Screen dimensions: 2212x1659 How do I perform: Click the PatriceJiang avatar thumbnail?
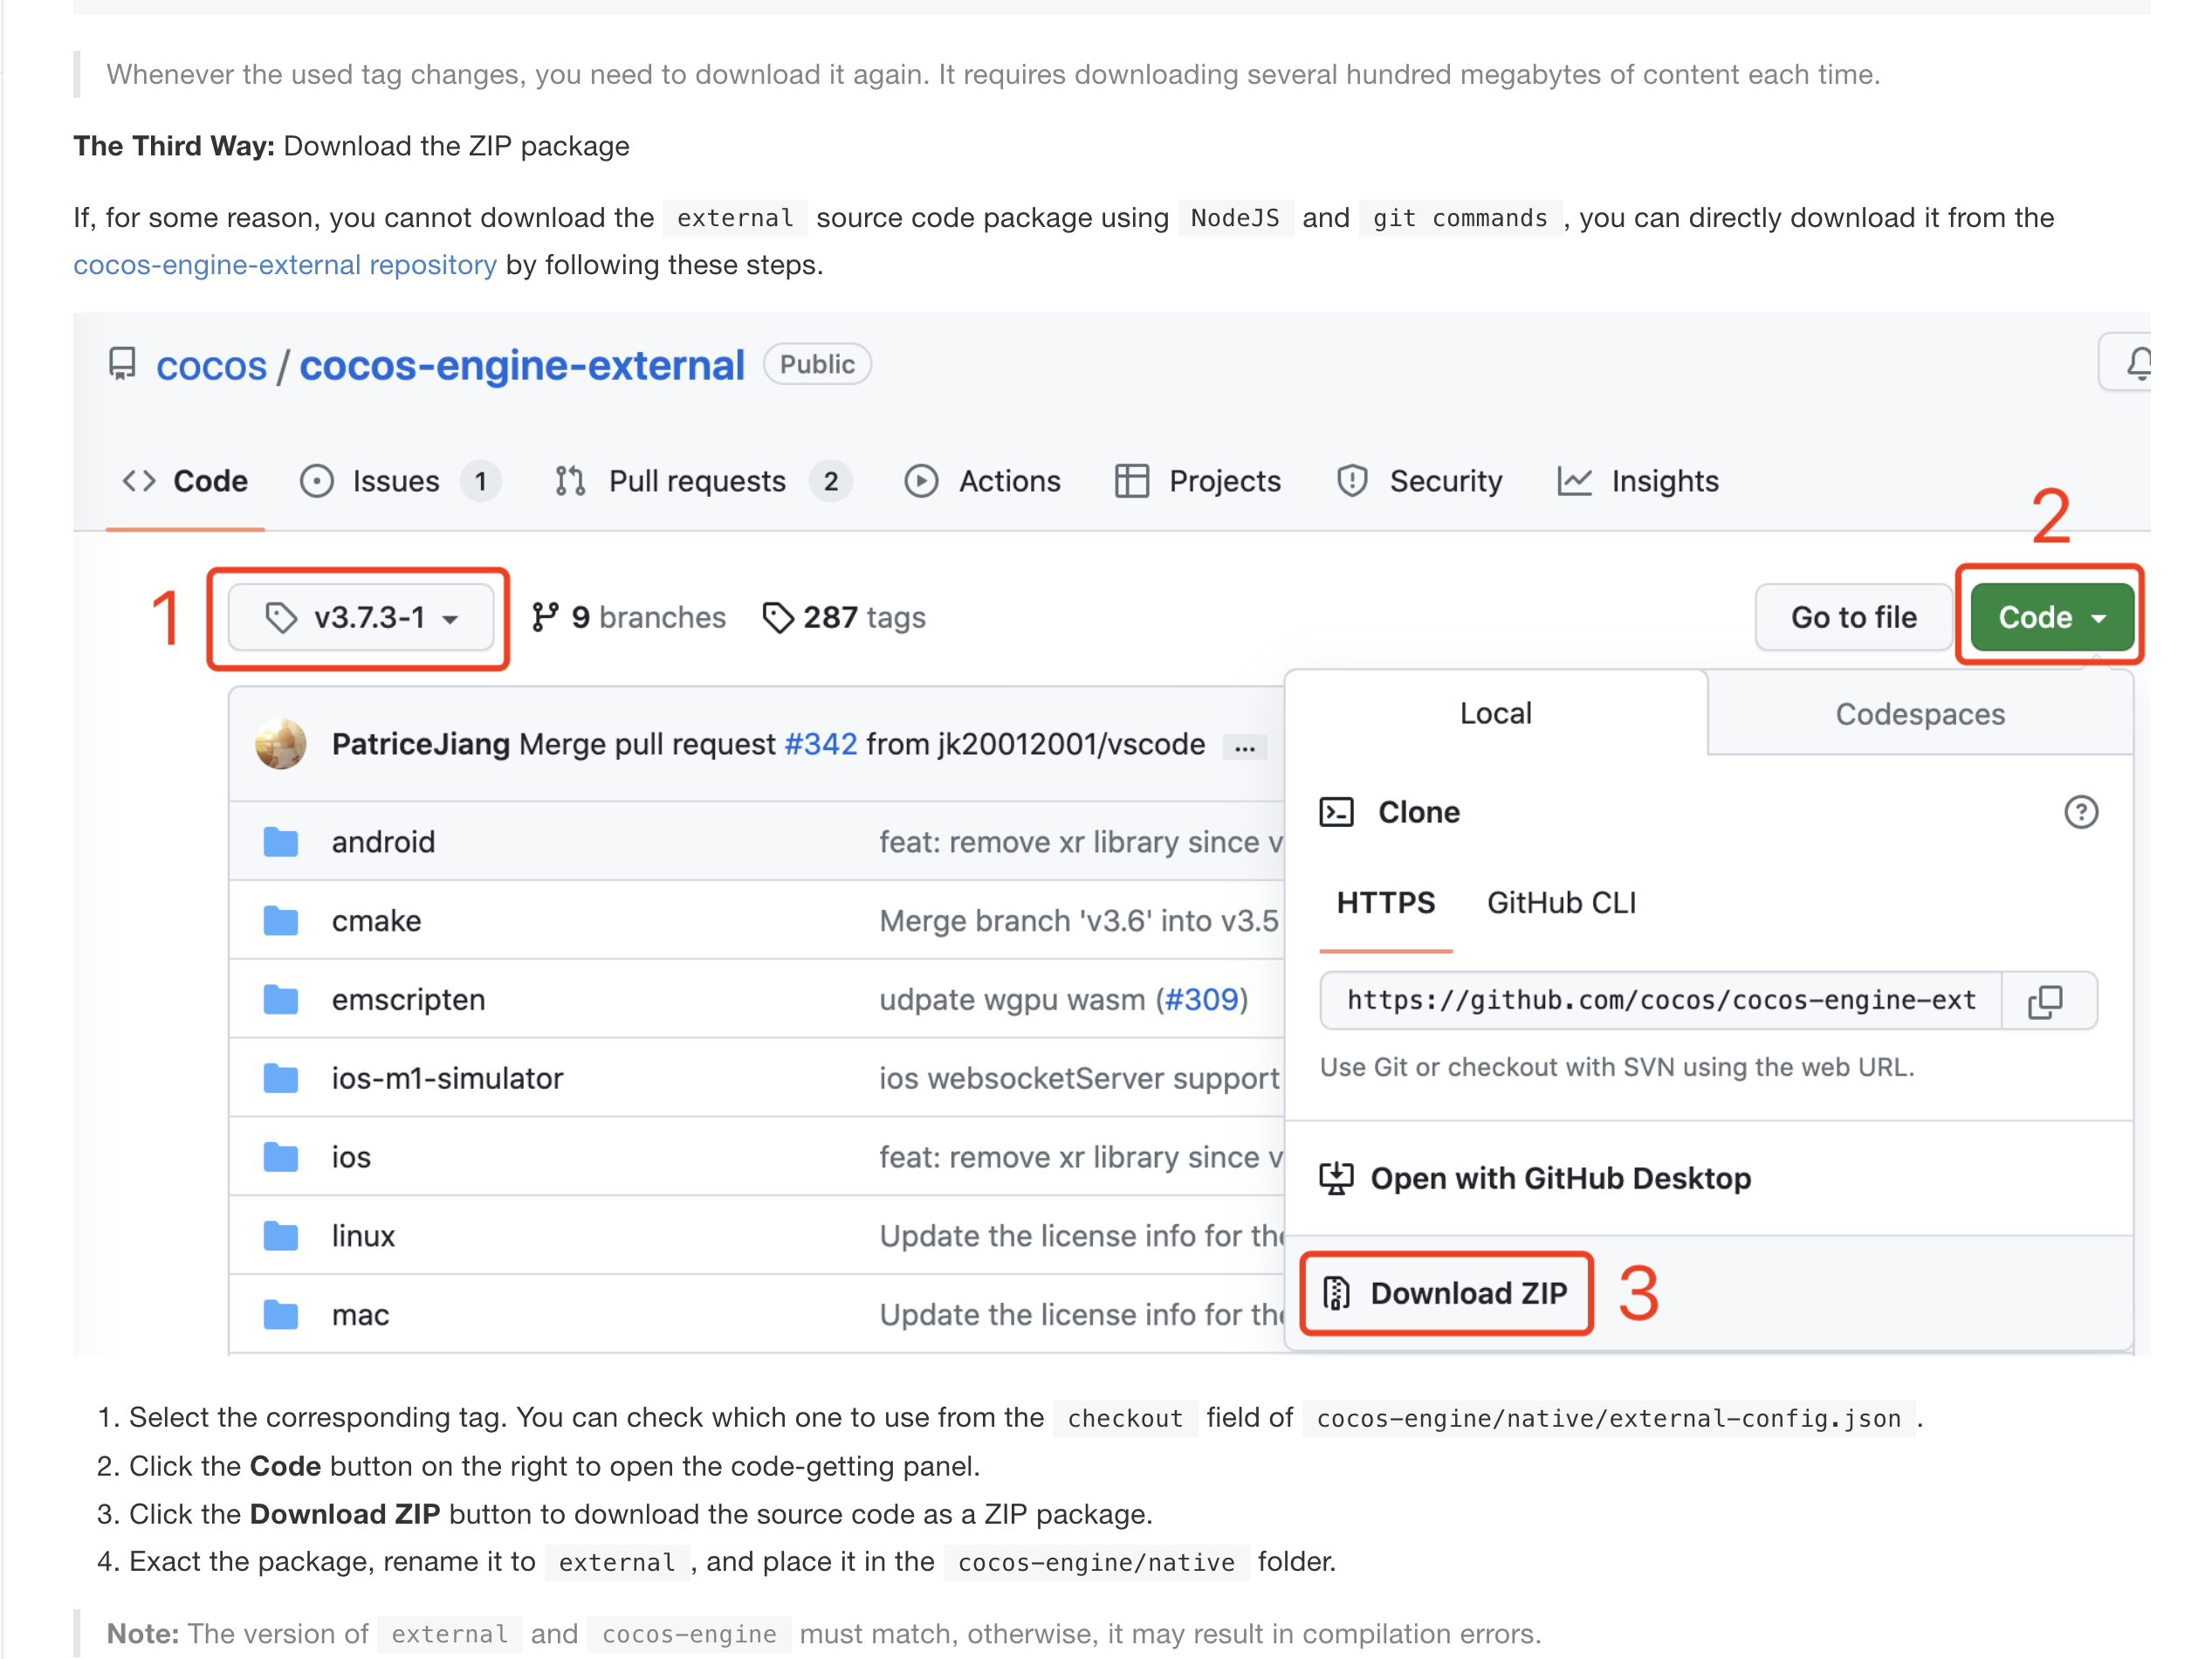coord(281,744)
